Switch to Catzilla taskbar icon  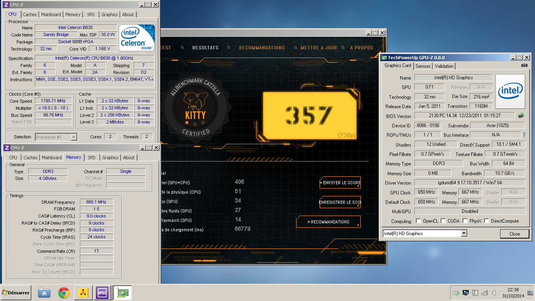point(83,293)
